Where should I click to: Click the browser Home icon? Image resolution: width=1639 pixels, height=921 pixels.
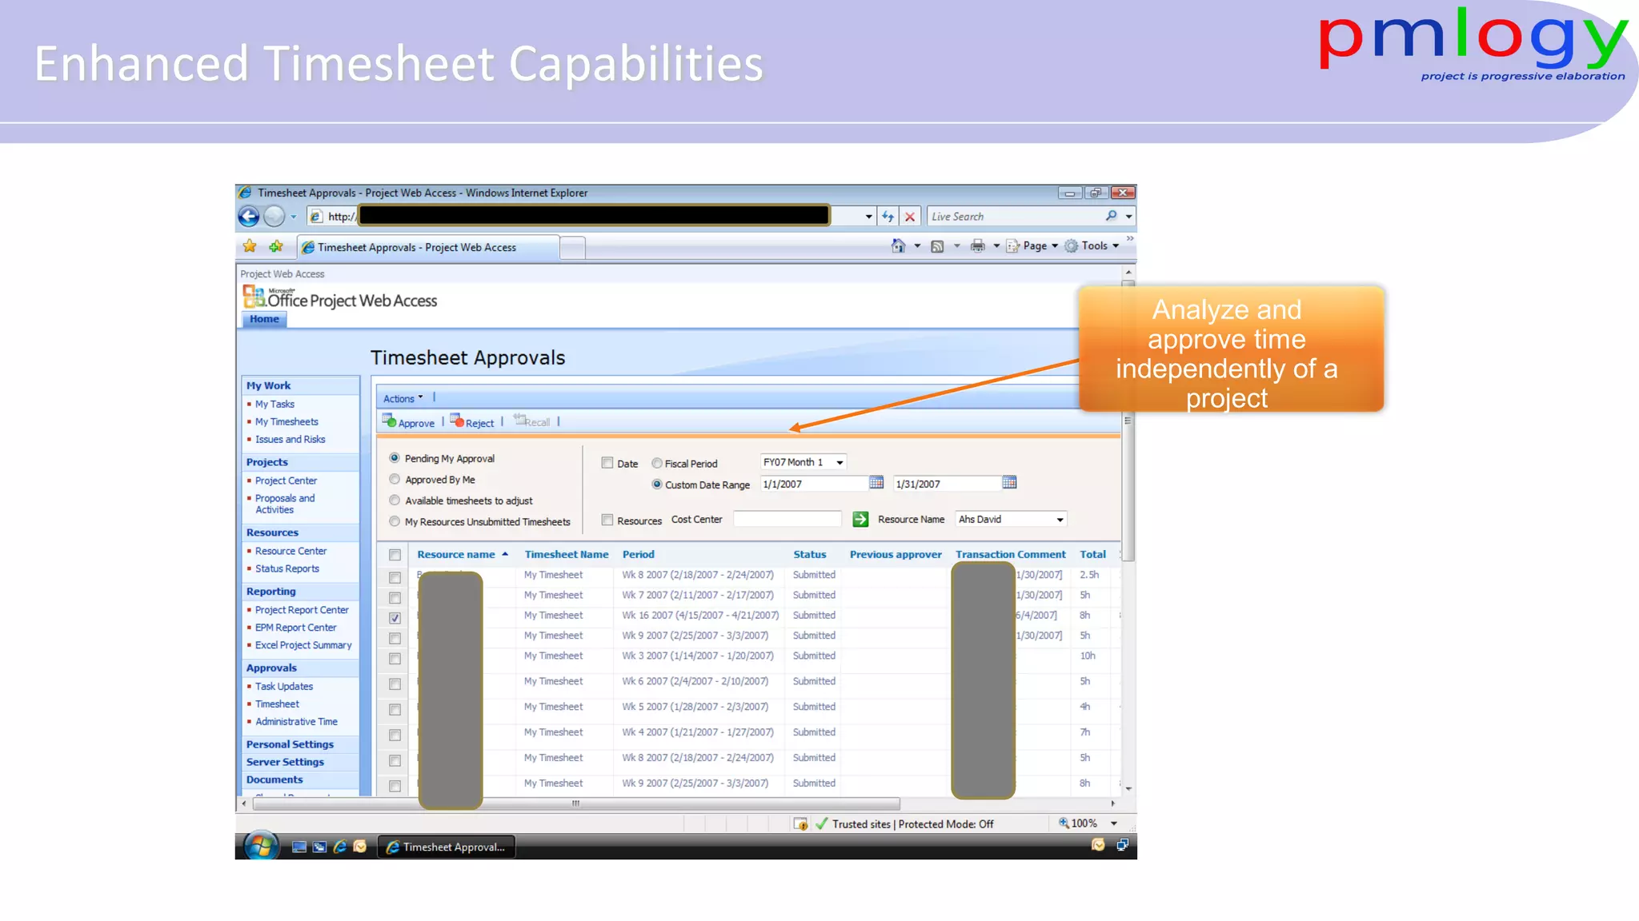coord(899,246)
